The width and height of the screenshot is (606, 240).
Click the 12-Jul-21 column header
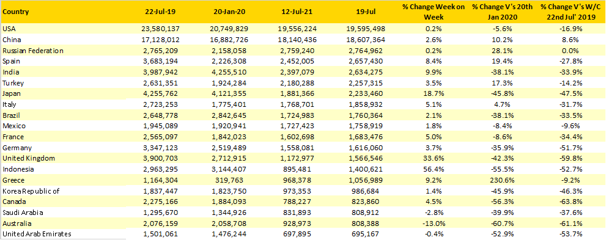[x=297, y=12]
